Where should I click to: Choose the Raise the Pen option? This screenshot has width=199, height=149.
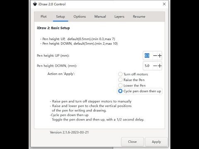click(x=131, y=80)
